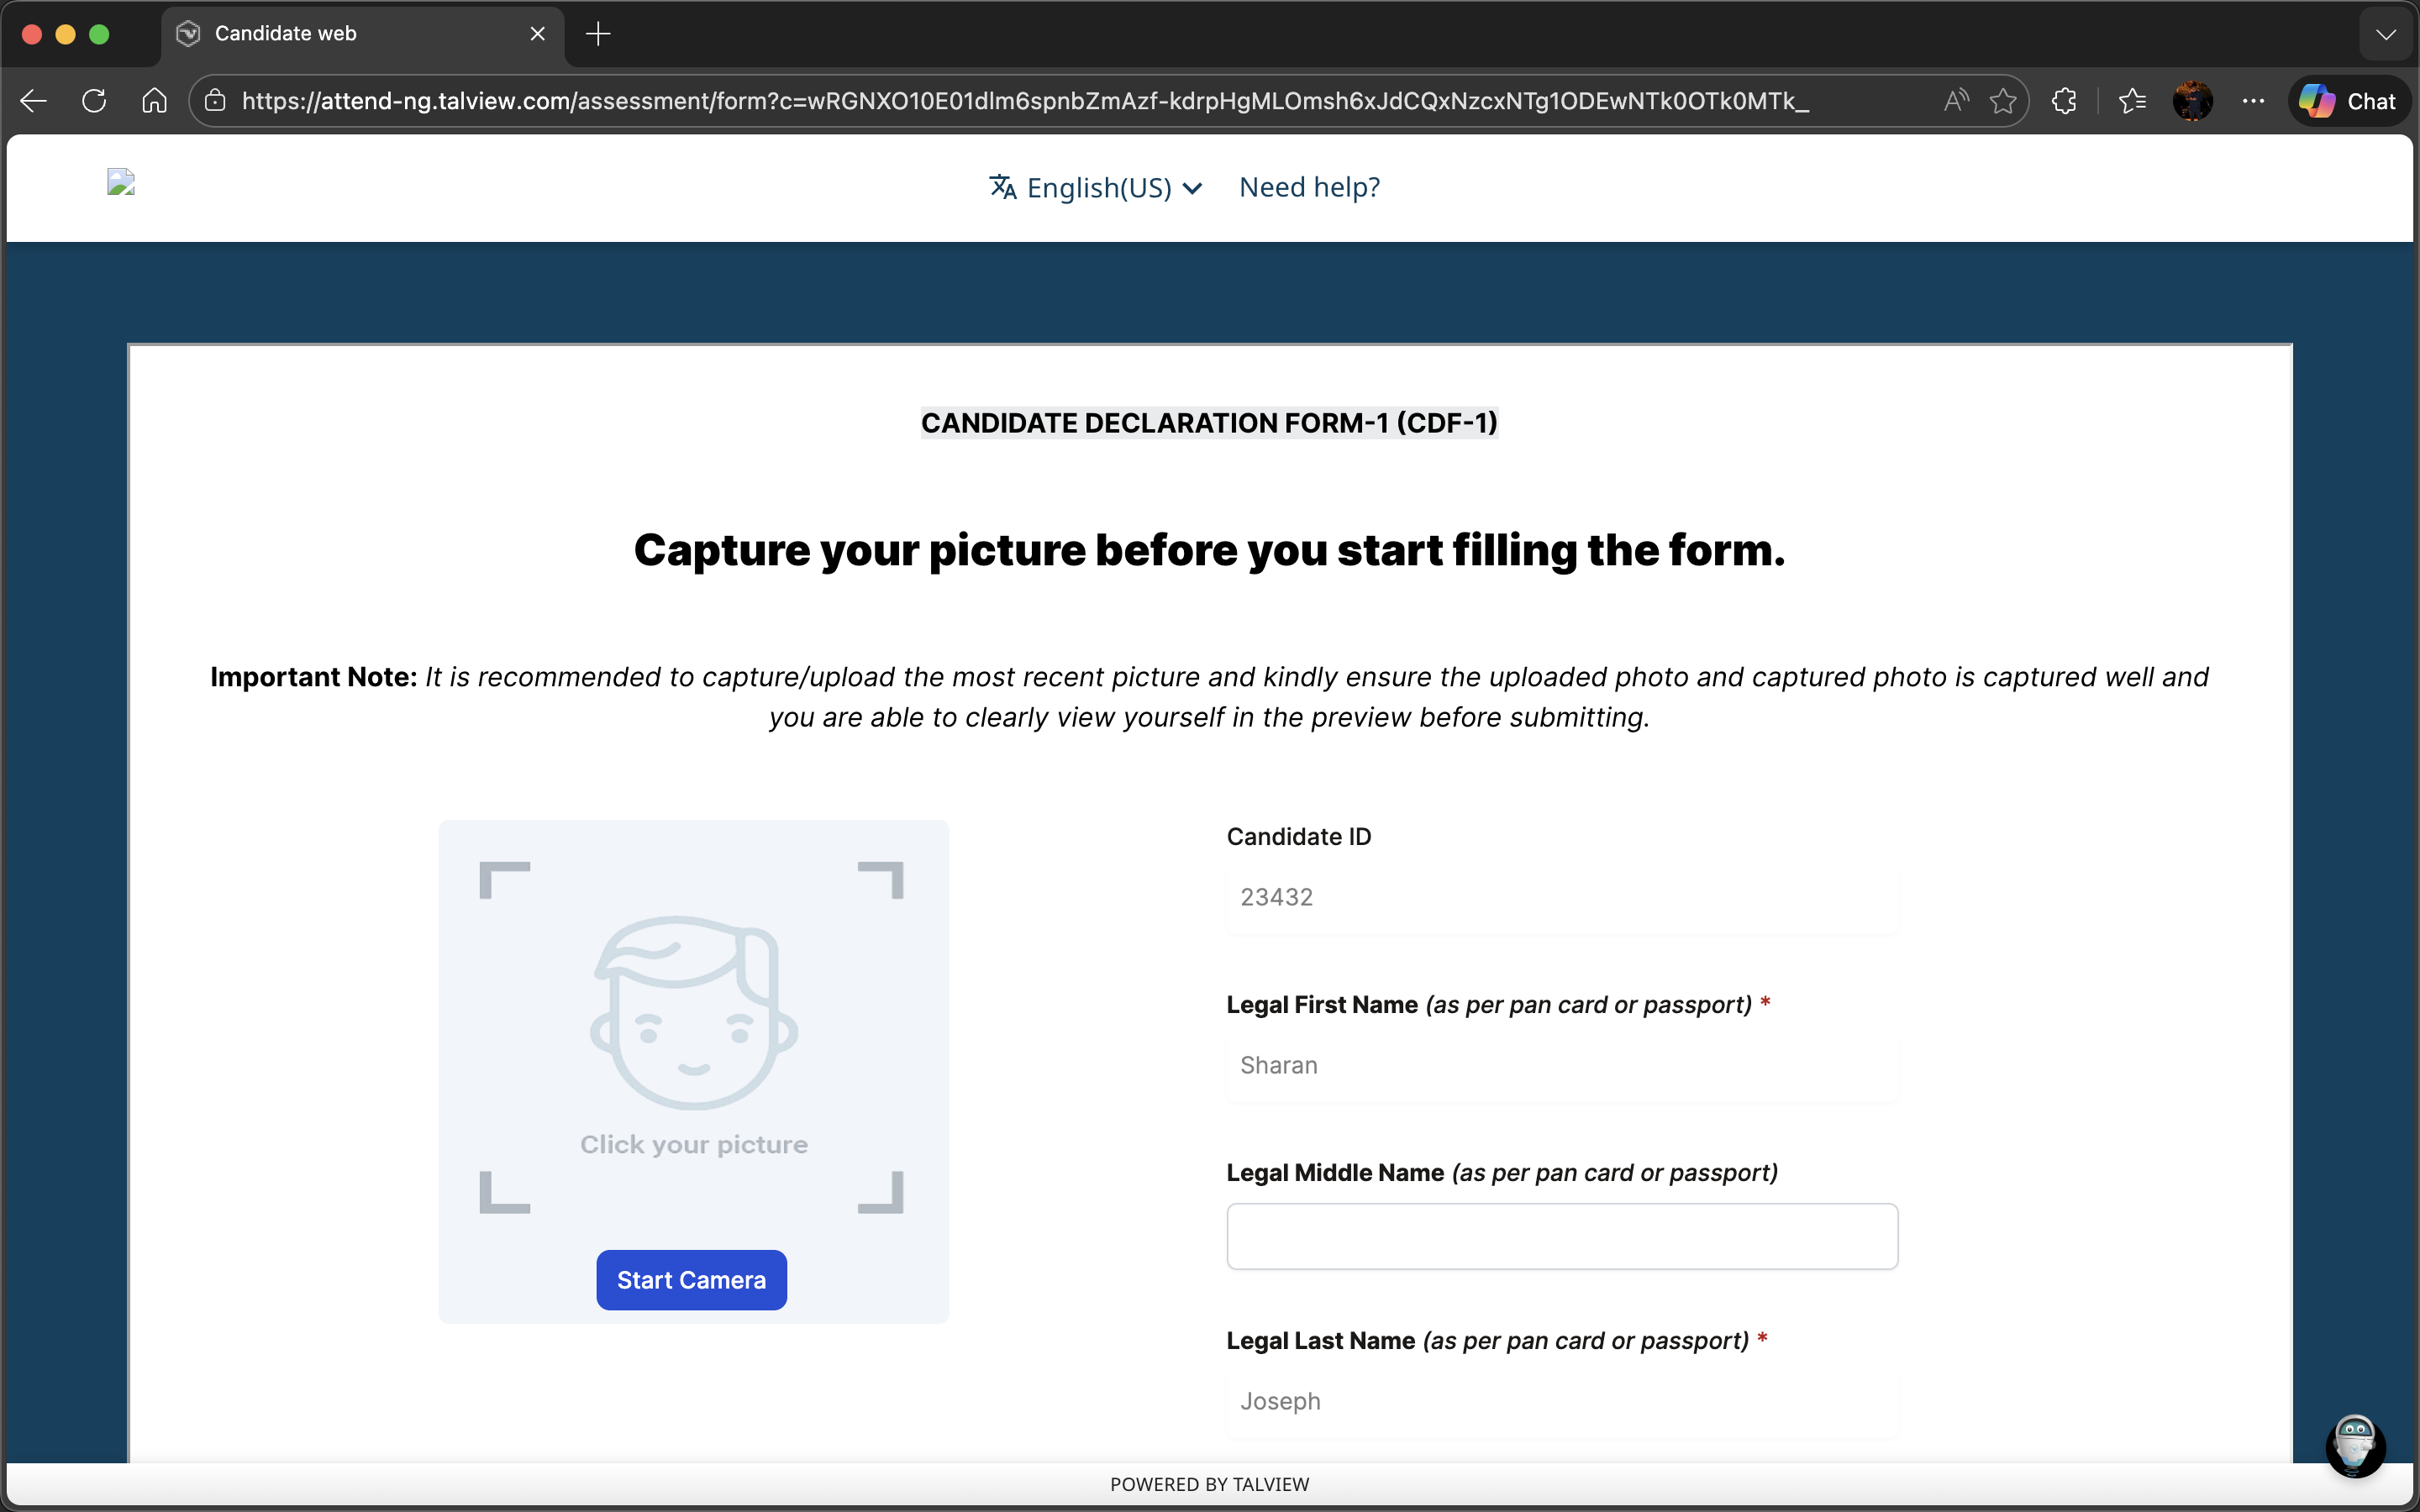Open browser extensions puzzle icon
This screenshot has height=1512, width=2420.
tap(2064, 101)
